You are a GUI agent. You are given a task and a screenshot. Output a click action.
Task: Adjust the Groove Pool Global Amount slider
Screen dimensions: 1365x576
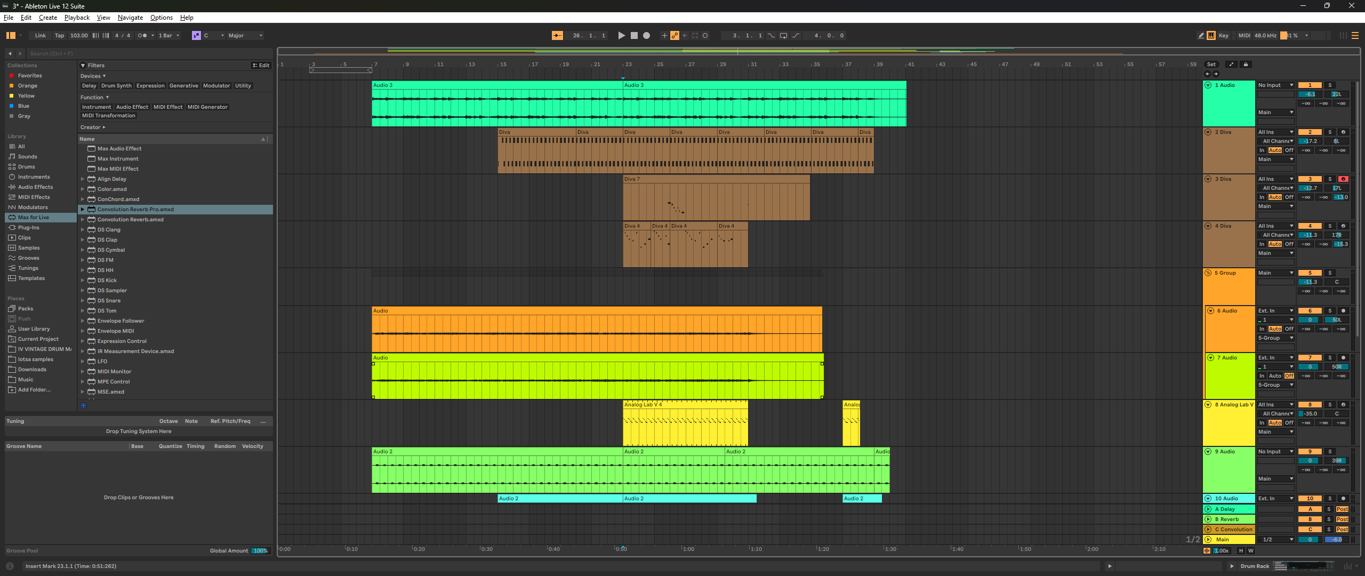click(x=260, y=551)
